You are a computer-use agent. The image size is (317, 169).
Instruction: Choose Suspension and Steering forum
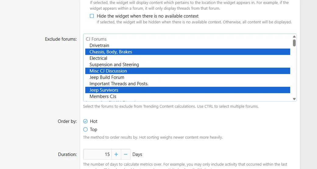pyautogui.click(x=188, y=64)
